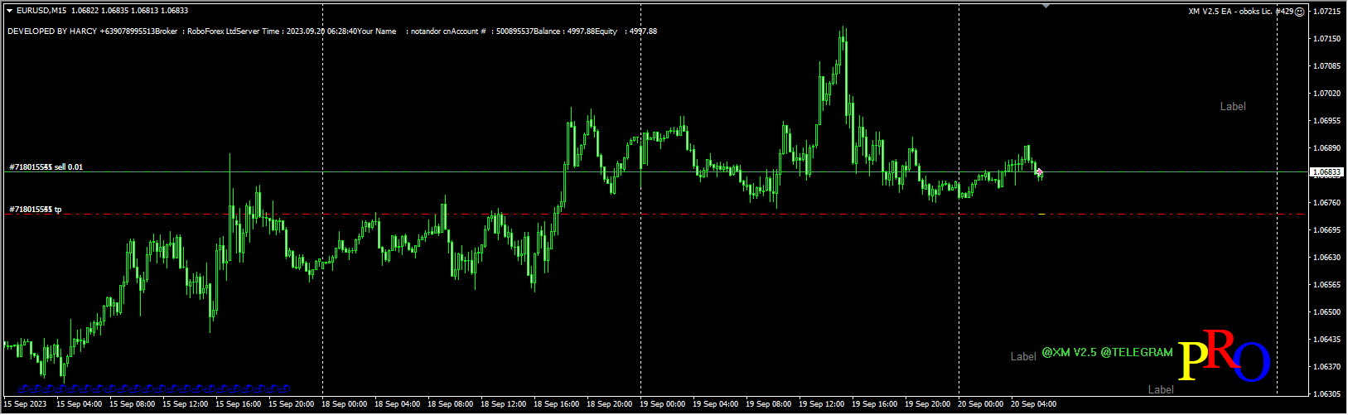Screen dimensions: 1348x415
Task: Click the 15 Sep 2023 time axis label
Action: (x=25, y=404)
